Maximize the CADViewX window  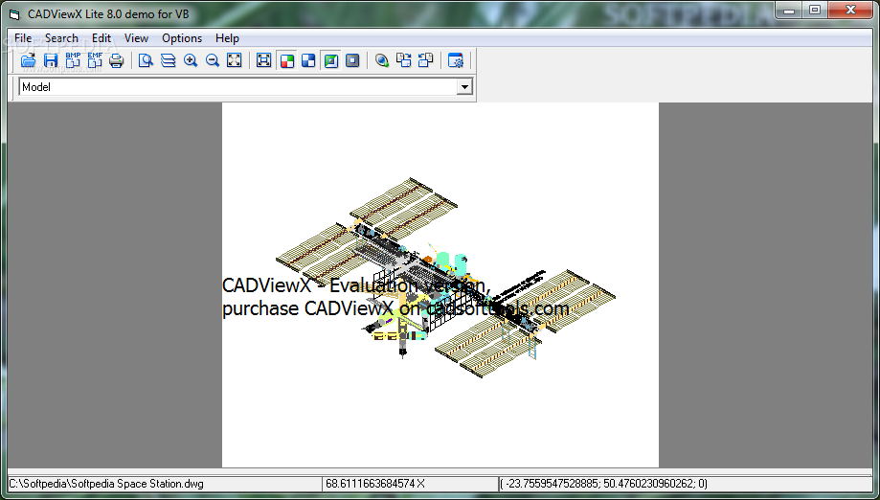(x=815, y=11)
